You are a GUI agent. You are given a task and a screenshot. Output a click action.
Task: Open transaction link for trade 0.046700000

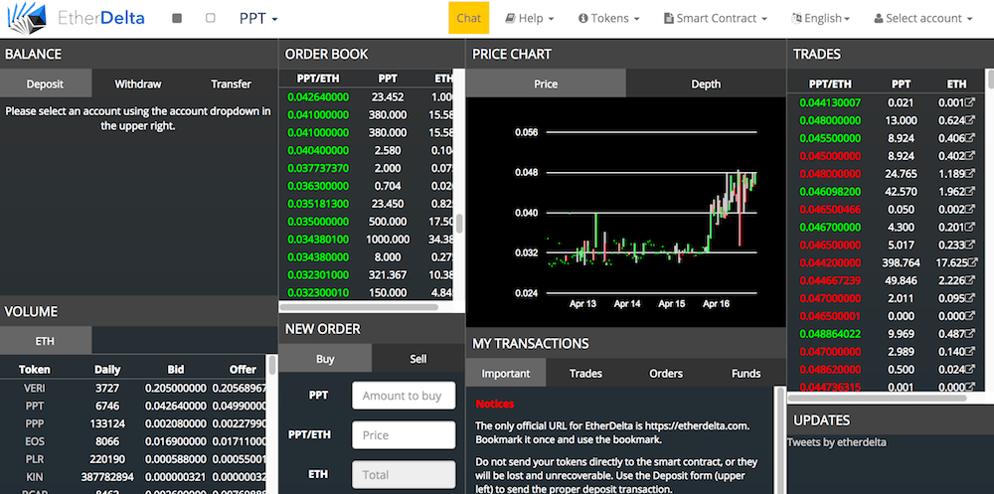click(x=968, y=227)
